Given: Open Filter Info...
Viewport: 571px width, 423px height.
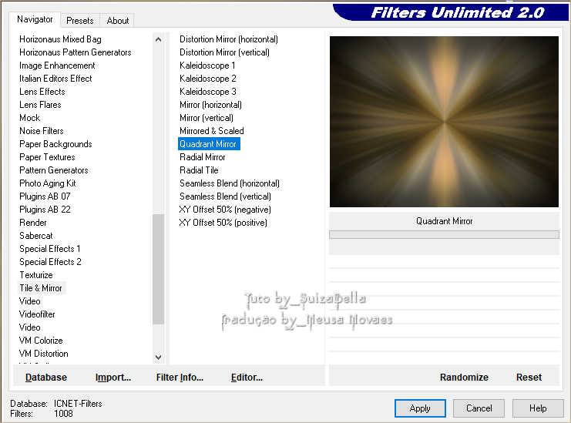Looking at the screenshot, I should [180, 378].
